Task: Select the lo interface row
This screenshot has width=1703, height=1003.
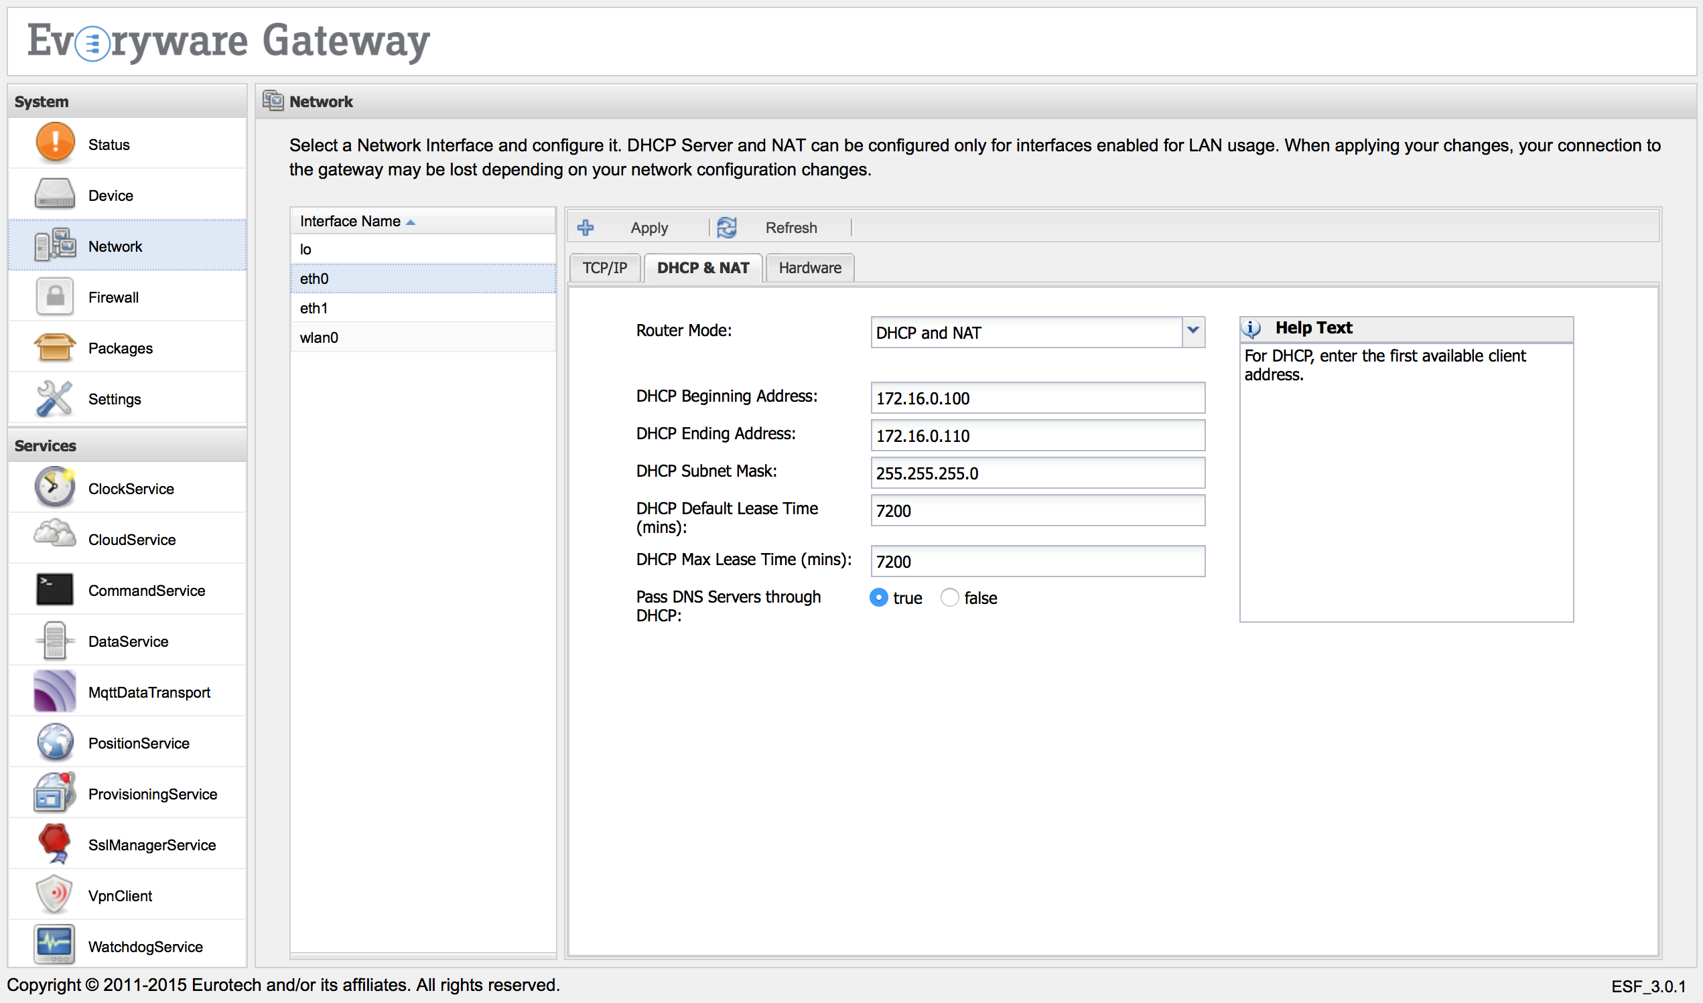Action: (423, 248)
